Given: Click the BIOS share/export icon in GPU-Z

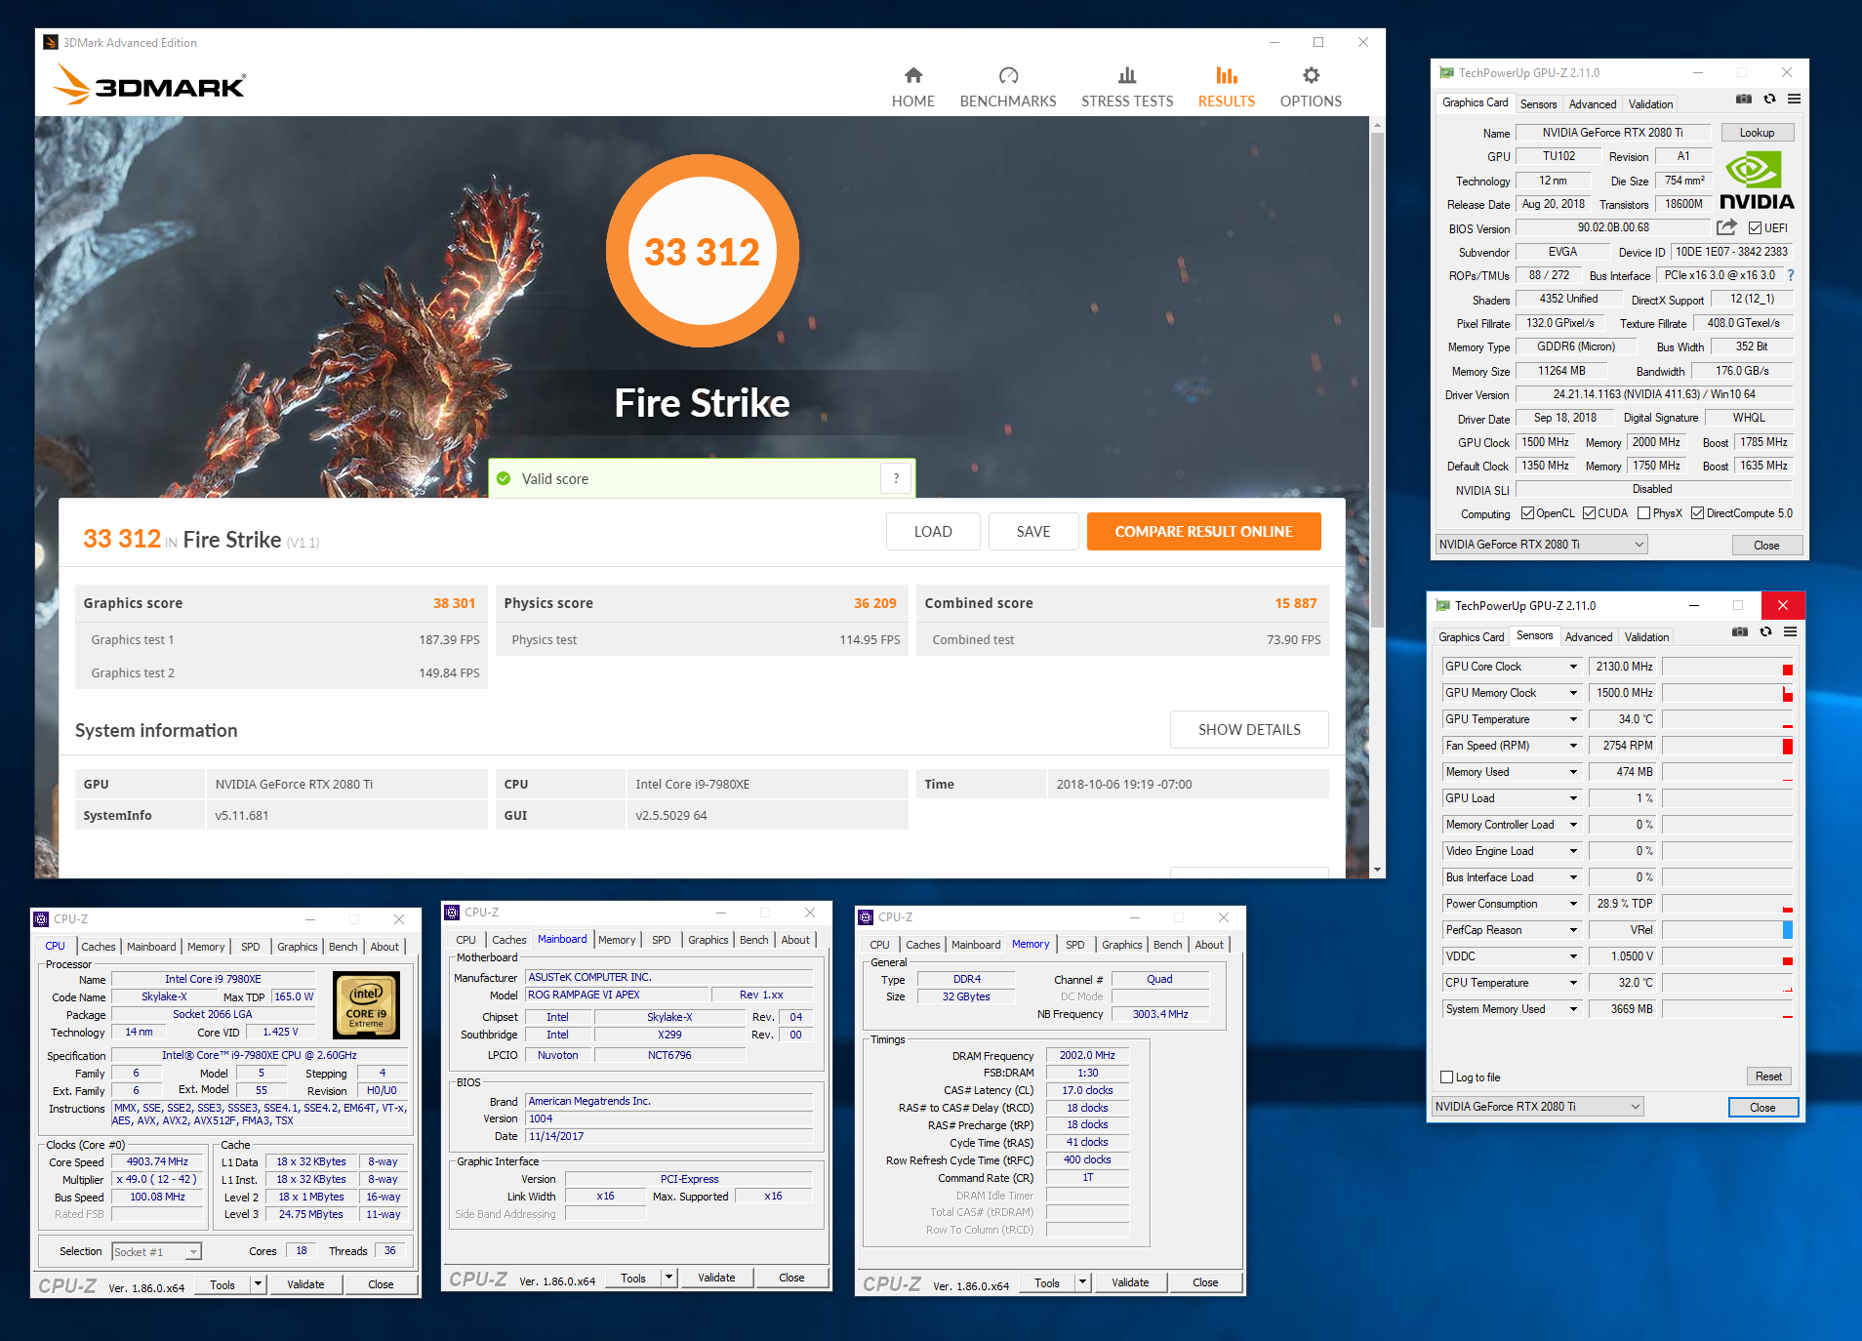Looking at the screenshot, I should (1726, 227).
